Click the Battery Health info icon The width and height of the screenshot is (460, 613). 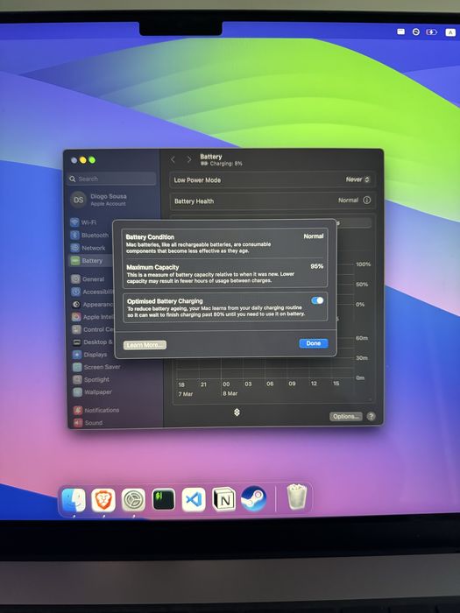point(366,201)
